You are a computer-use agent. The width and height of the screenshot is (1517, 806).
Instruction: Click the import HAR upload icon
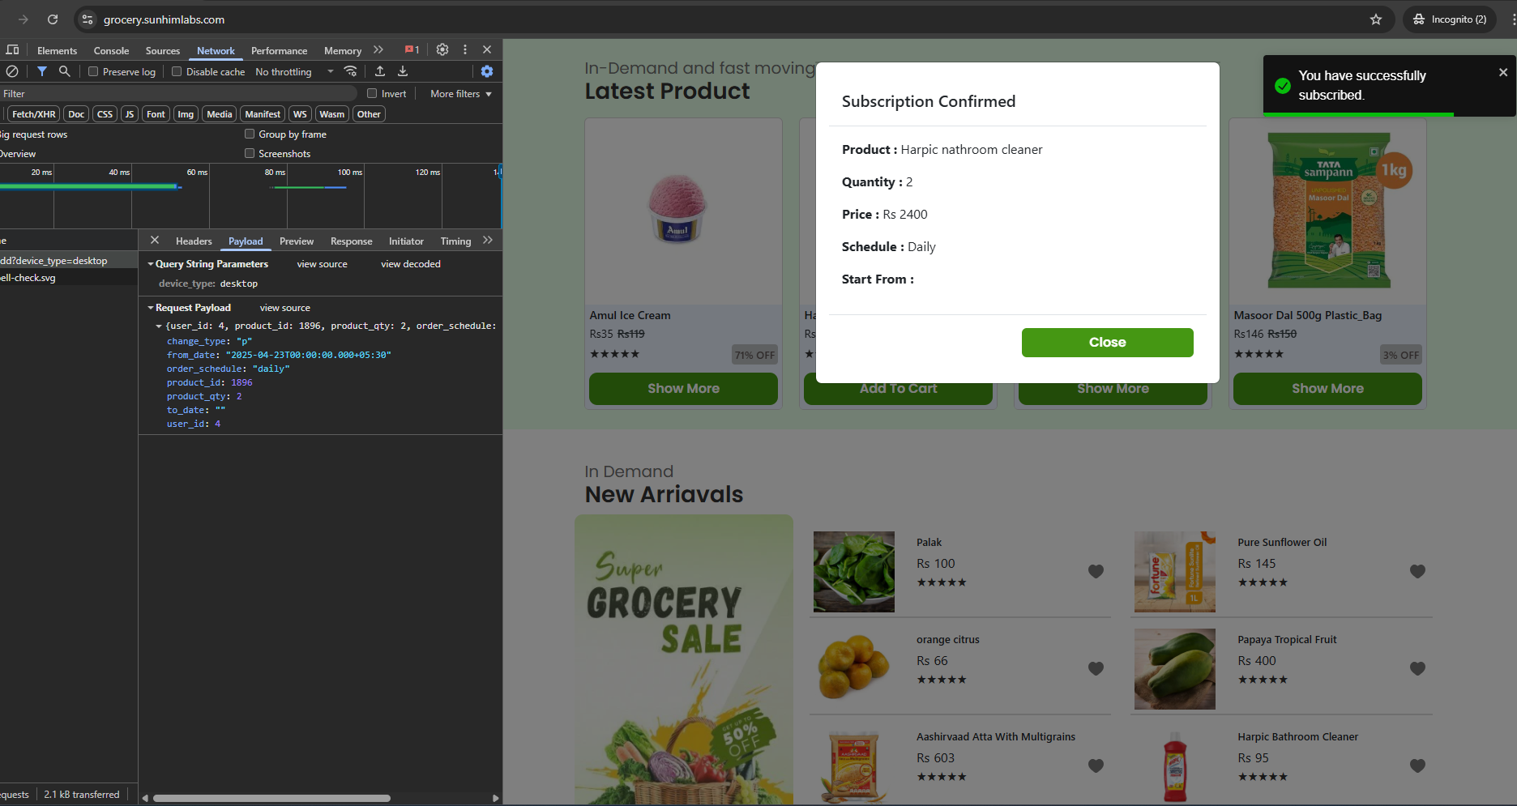point(380,71)
